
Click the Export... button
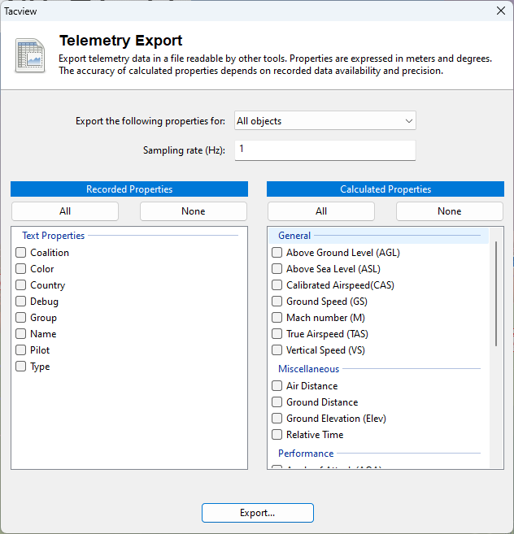click(x=257, y=513)
